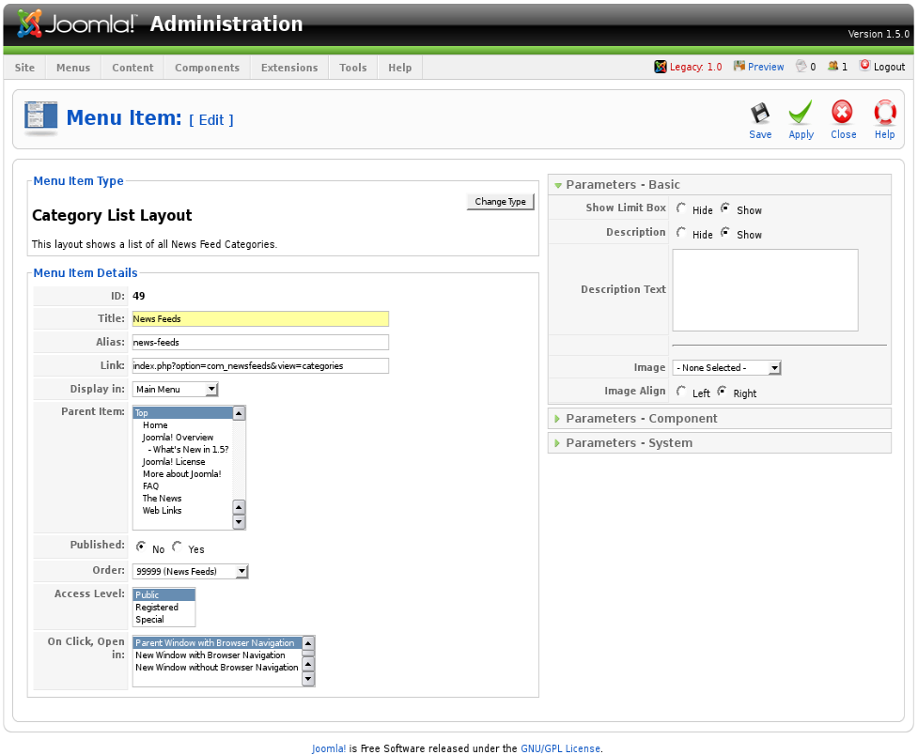918x755 pixels.
Task: Select Hide for Show Limit Box
Action: coord(681,208)
